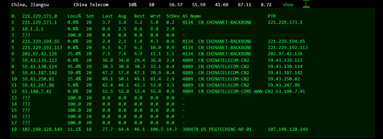Open AS4134 CHINANET-BACKBONE link on hop 1
This screenshot has height=139, width=383.
coord(217,22)
